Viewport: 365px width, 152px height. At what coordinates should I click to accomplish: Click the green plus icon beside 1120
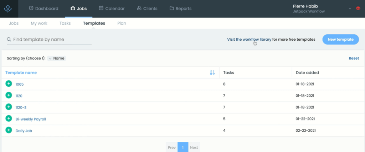point(9,95)
